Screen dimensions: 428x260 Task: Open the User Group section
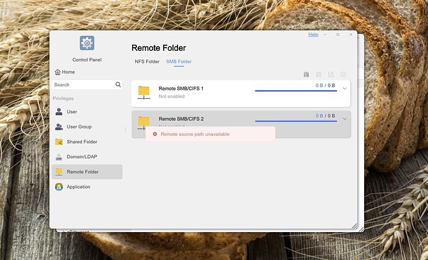[87, 127]
